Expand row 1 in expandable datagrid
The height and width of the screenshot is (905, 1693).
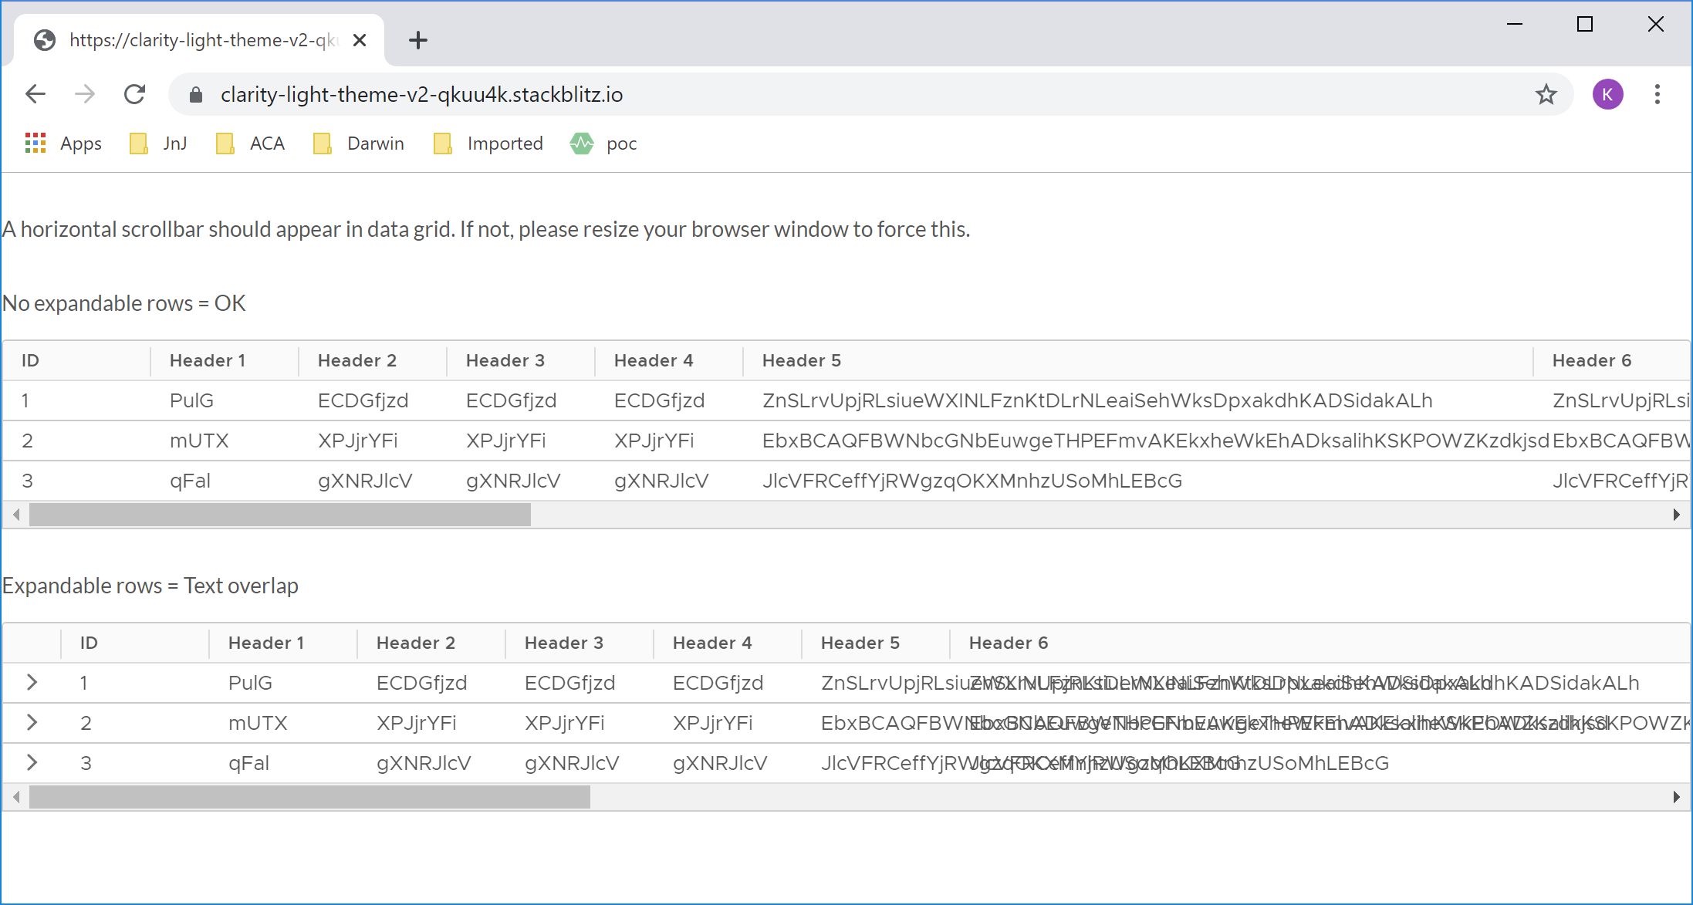[x=32, y=682]
